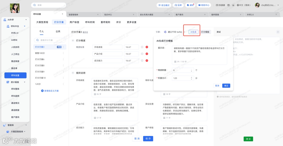Click the 维度数量 stepper field
This screenshot has height=146, width=283.
(x=183, y=70)
